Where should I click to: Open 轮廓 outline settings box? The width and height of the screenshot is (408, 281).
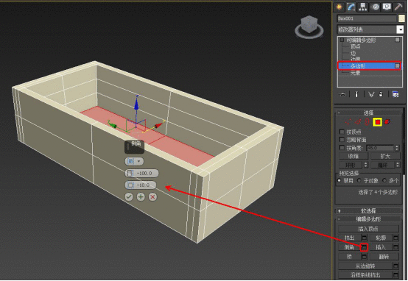(x=395, y=238)
